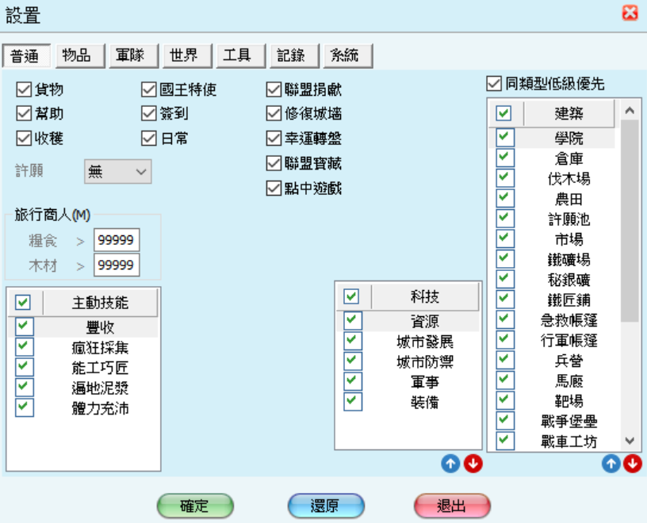The height and width of the screenshot is (523, 647).
Task: Toggle the 國王特使 checkbox
Action: 149,89
